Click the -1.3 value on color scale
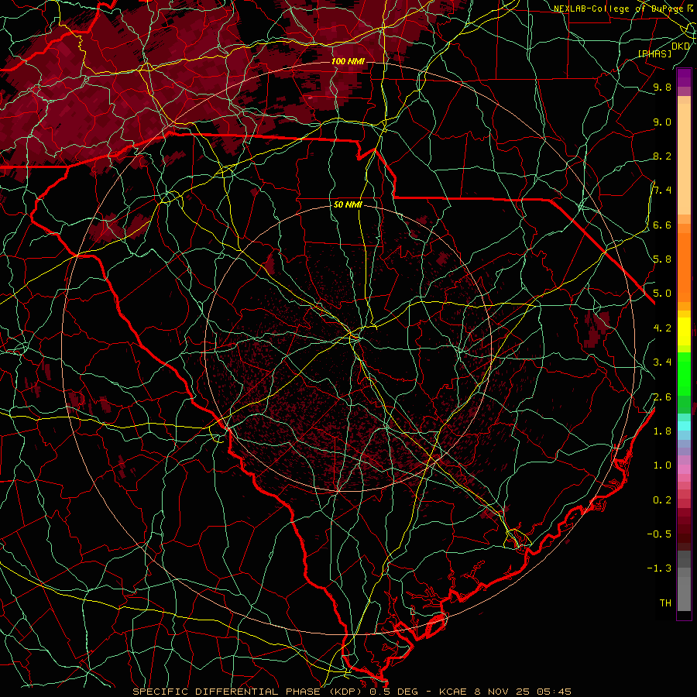Screen dimensions: 697x697 [x=659, y=568]
